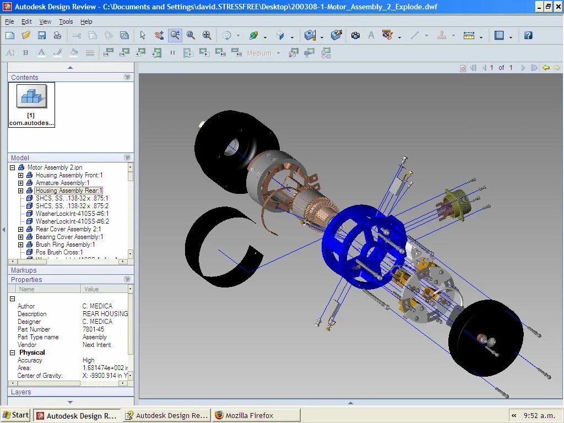Click the Fit in Window zoom icon

(x=207, y=35)
